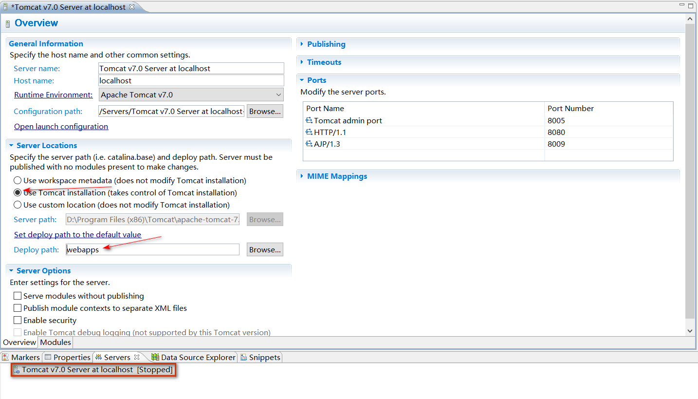The image size is (698, 399).
Task: Click the AJP/1.3 port row icon
Action: (309, 144)
